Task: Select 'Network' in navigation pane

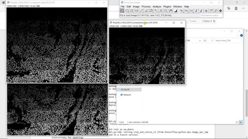Action: click(x=127, y=95)
